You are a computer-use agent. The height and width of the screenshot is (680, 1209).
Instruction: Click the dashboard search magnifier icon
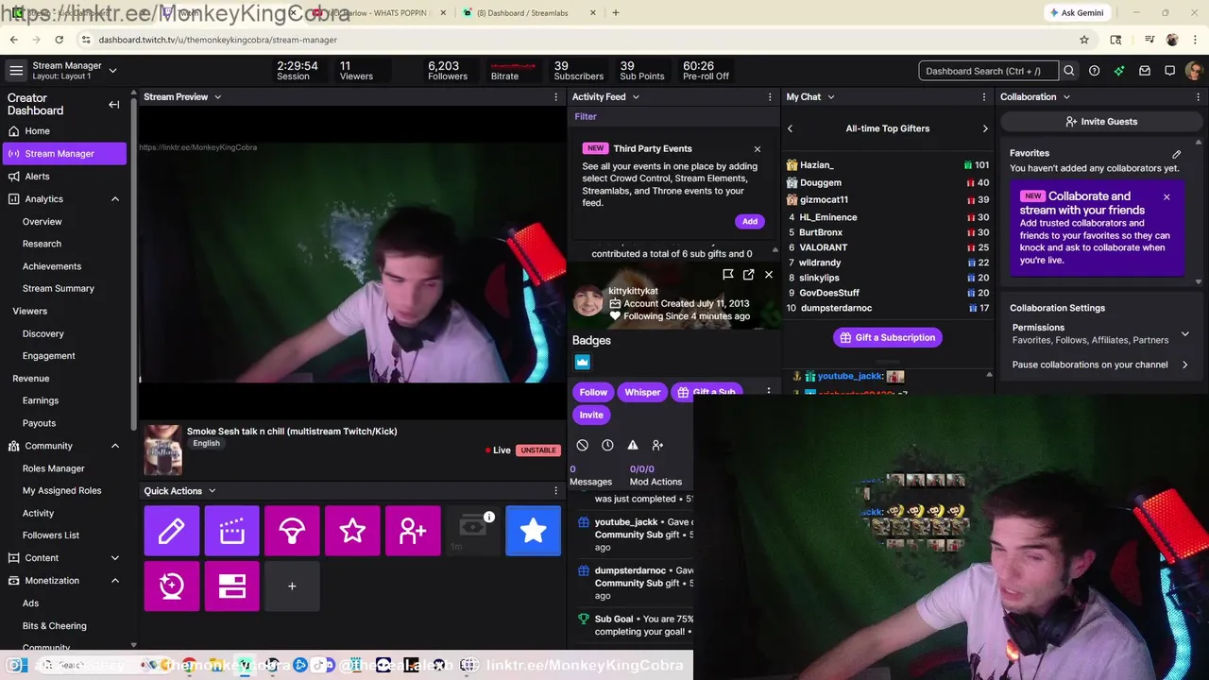1069,71
